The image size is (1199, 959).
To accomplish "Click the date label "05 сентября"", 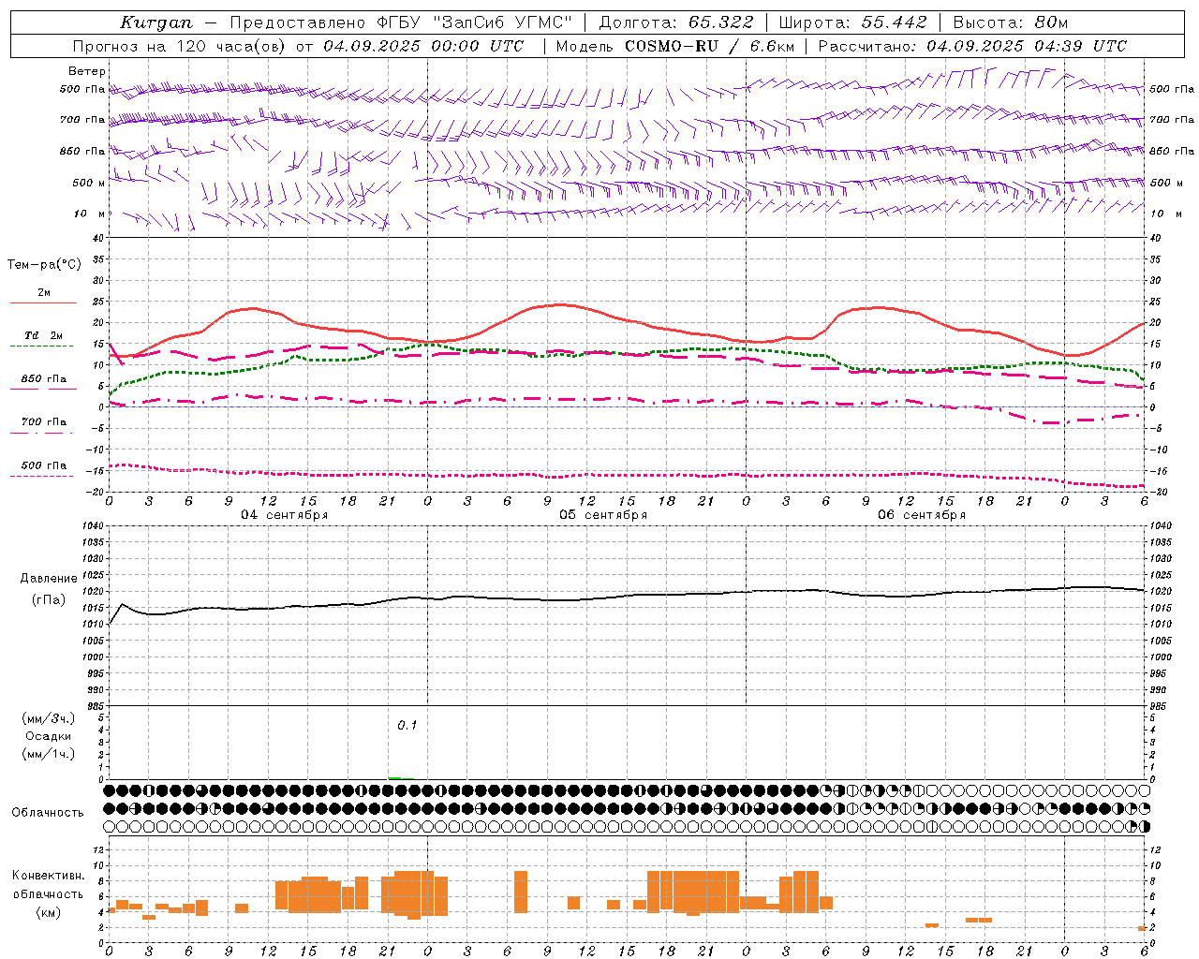I will (603, 514).
